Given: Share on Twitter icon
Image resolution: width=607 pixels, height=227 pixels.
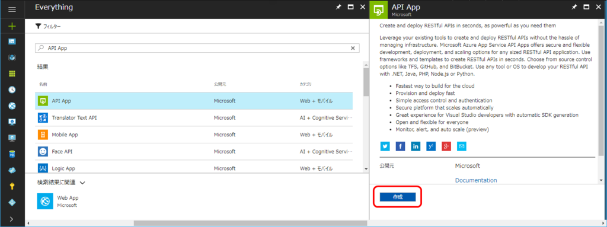Looking at the screenshot, I should (385, 146).
